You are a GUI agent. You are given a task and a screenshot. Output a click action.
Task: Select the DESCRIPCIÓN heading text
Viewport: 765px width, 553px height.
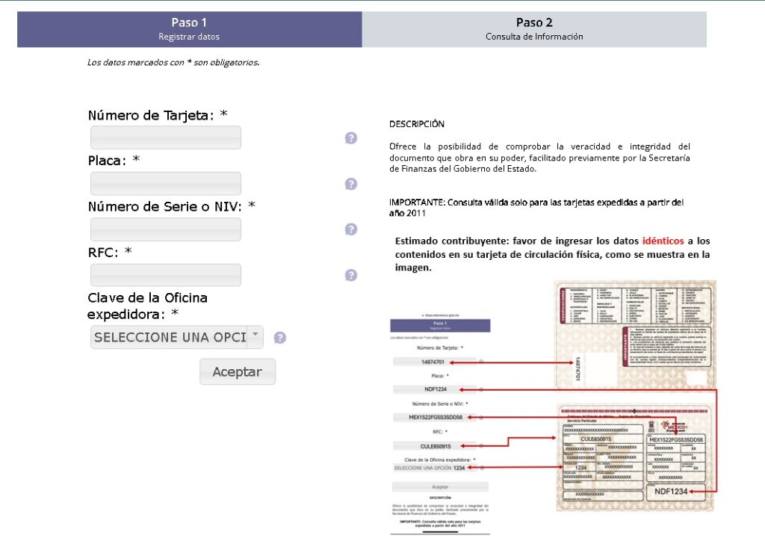coord(417,124)
